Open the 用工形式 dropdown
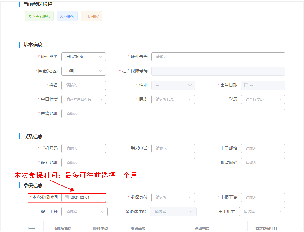 point(262,212)
